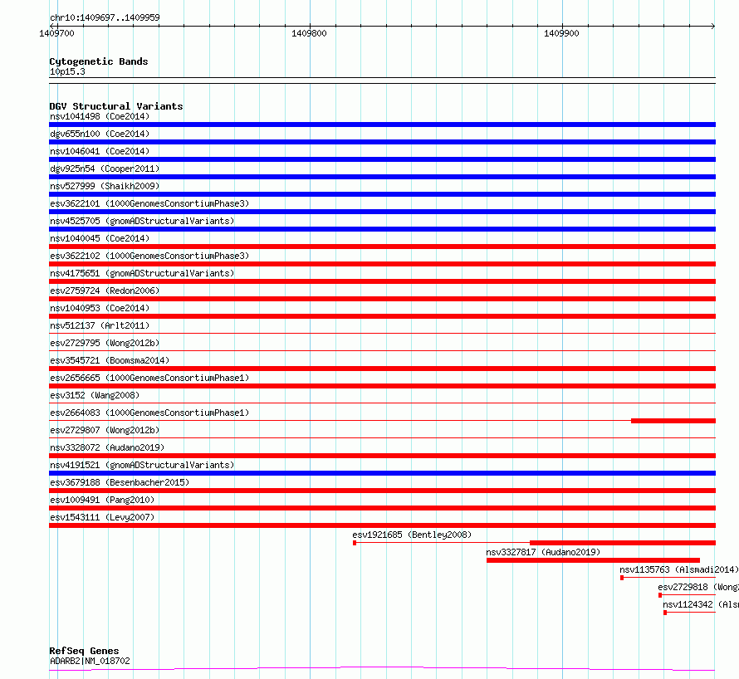Click the nsv1041498 (Coe2014) variant label
This screenshot has height=679, width=739.
100,116
